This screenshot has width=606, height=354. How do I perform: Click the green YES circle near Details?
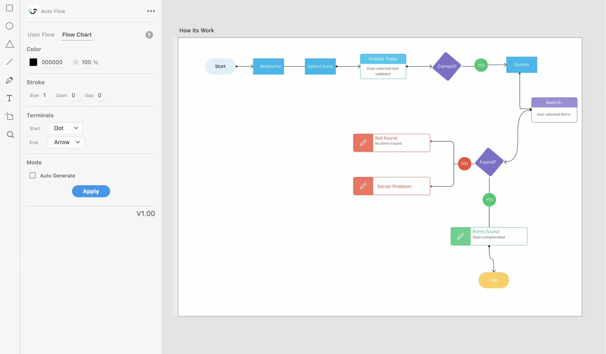point(481,65)
